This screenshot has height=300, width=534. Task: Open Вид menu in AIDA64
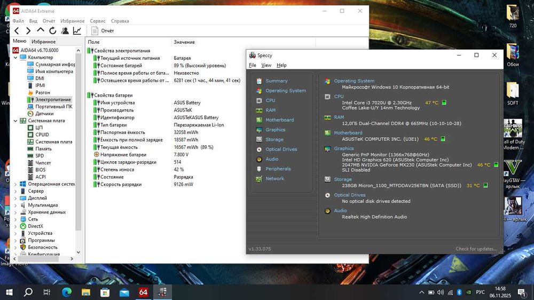33,21
